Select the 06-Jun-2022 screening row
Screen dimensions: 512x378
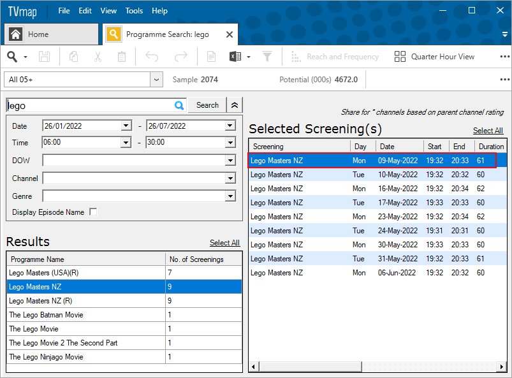378,273
